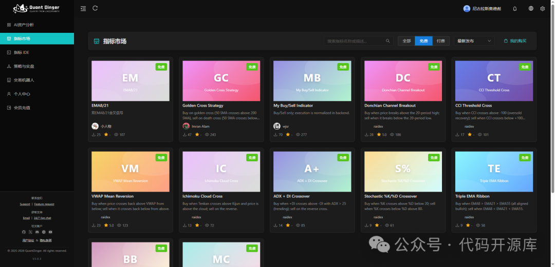Image resolution: width=555 pixels, height=267 pixels.
Task: Open the MC card thumbnail
Action: 221,255
